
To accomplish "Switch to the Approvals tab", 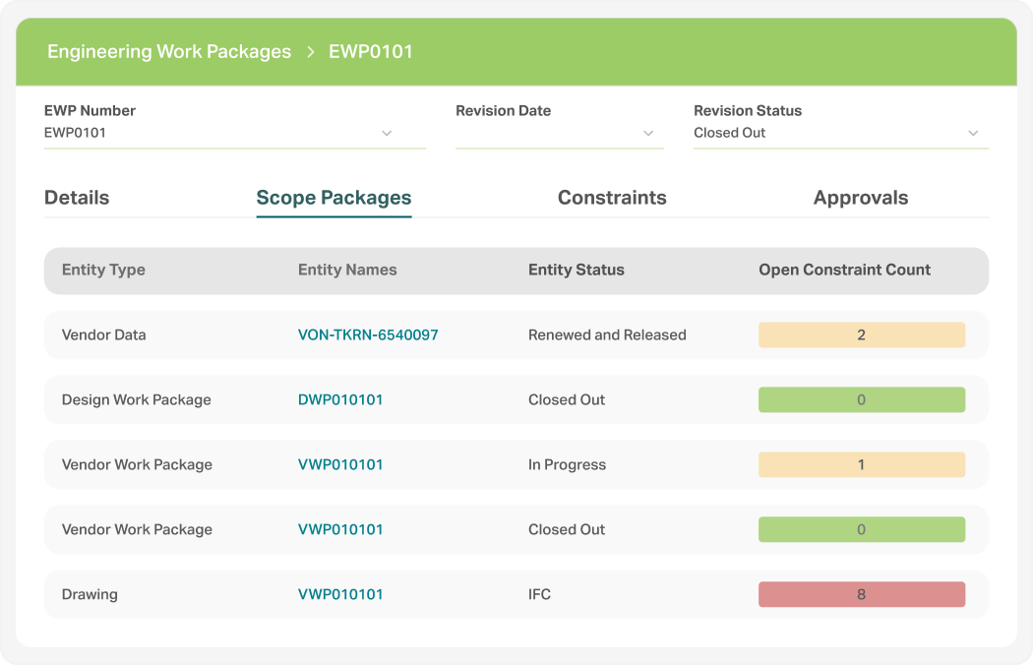I will (861, 197).
